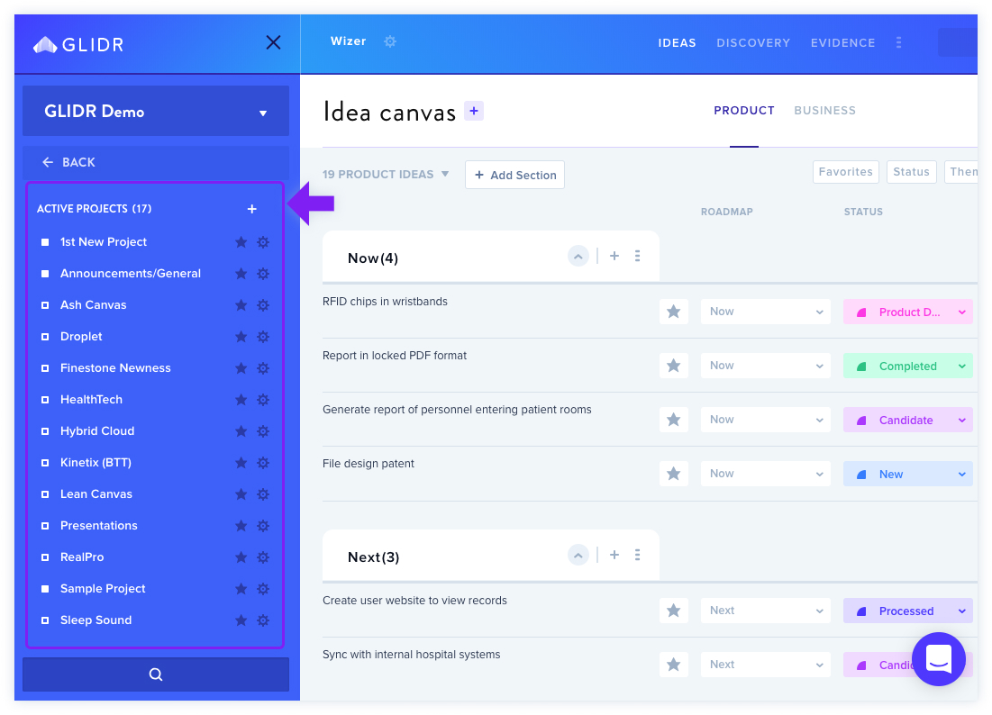Favorite the Sync with internal hospital systems idea
992x715 pixels.
point(674,665)
